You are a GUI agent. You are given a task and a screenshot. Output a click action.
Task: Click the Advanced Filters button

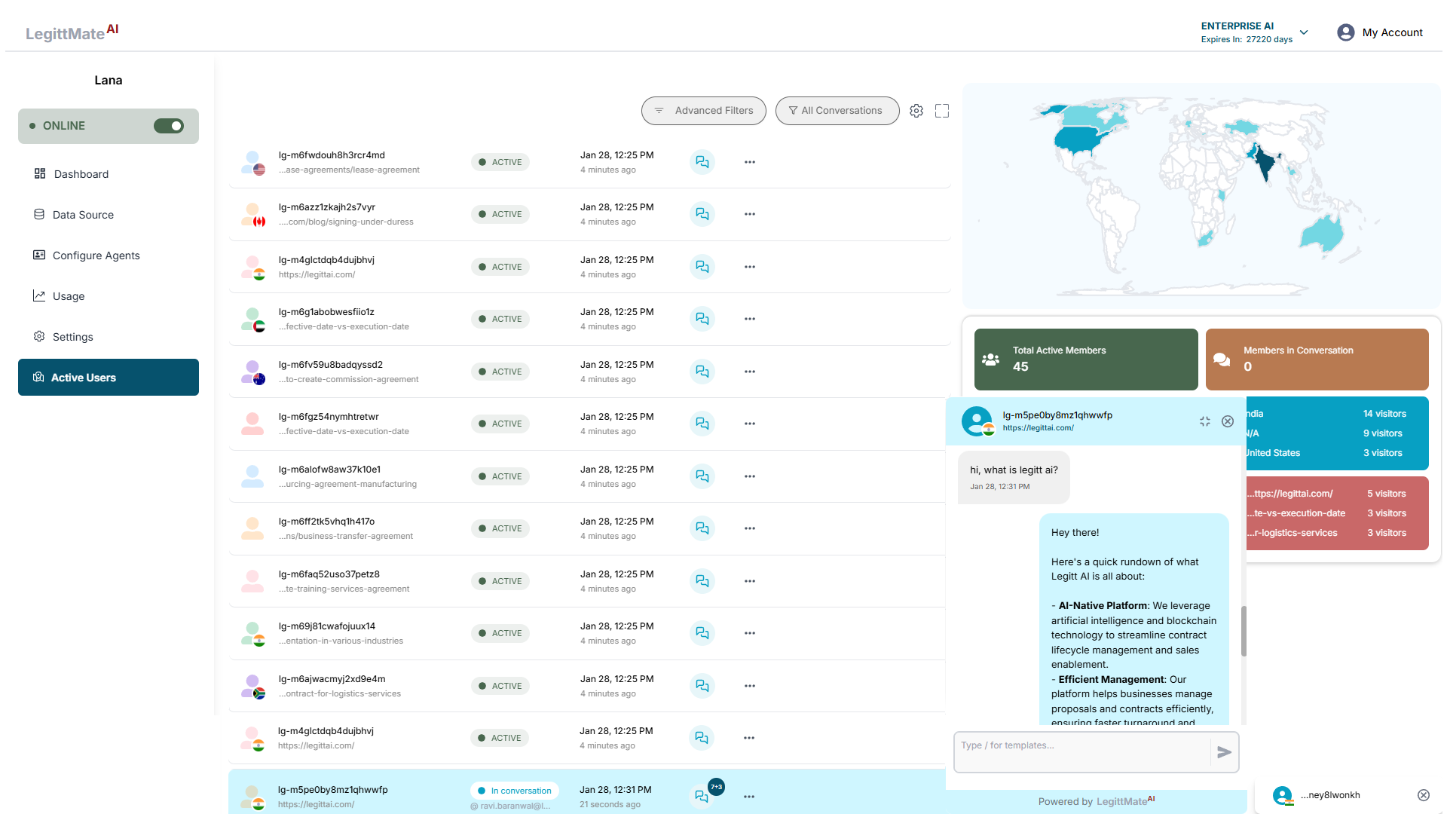[703, 111]
